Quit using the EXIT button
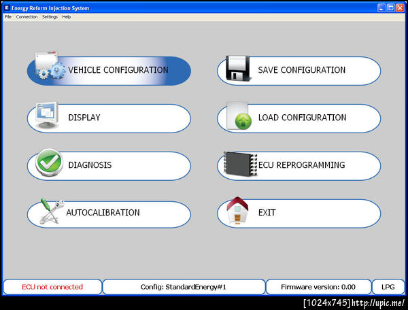 pos(299,213)
